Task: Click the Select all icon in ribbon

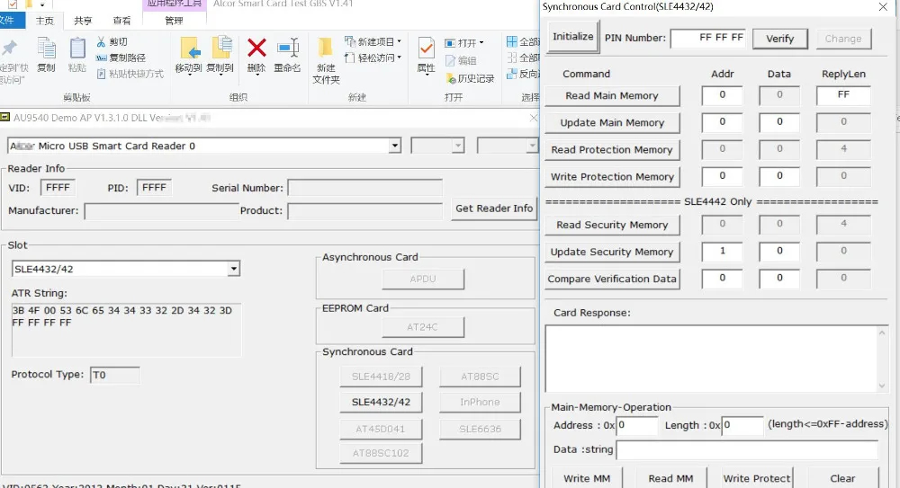Action: 512,41
